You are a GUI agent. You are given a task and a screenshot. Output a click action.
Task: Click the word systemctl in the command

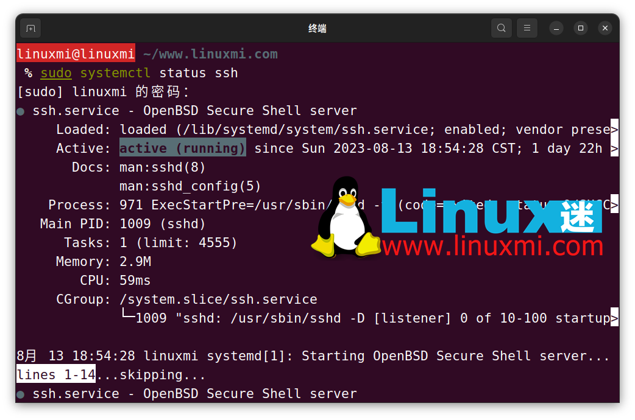pos(115,73)
